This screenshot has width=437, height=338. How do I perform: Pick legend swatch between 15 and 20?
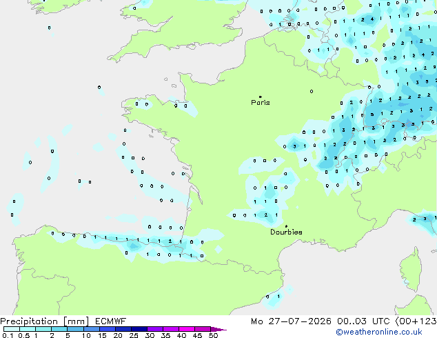coord(108,329)
